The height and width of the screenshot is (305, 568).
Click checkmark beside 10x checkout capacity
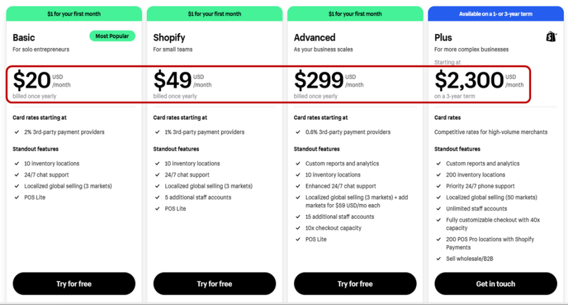click(x=297, y=228)
